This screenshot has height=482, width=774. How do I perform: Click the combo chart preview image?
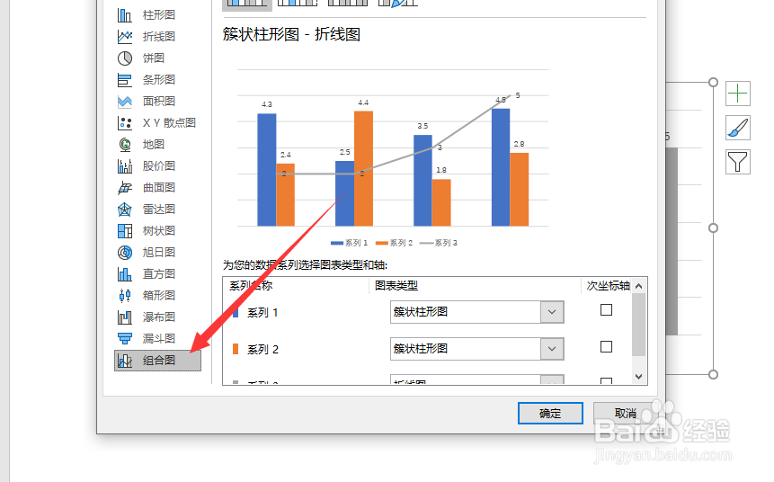coord(393,157)
